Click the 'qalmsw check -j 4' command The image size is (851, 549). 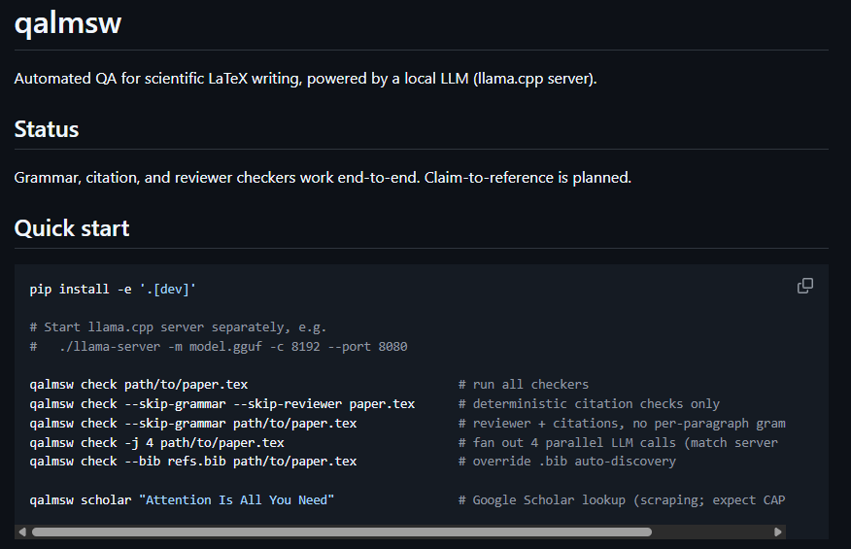156,442
